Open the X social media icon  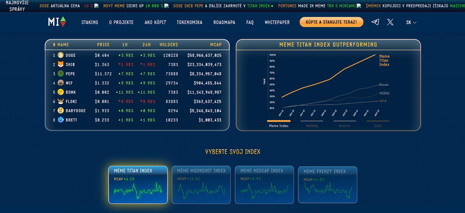[x=390, y=22]
